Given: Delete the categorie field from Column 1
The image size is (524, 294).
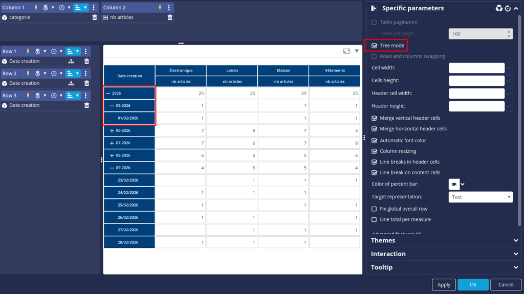Looking at the screenshot, I should (95, 17).
